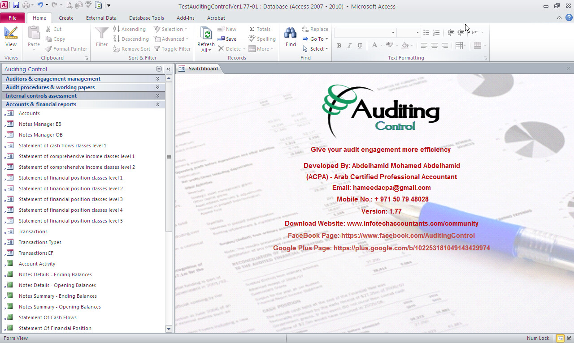Click the navigation pane scroll down arrow
Screen dimensions: 574x343
click(169, 329)
